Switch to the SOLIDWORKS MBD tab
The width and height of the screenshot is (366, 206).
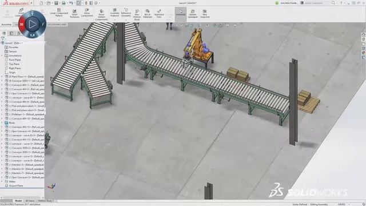tap(57, 24)
